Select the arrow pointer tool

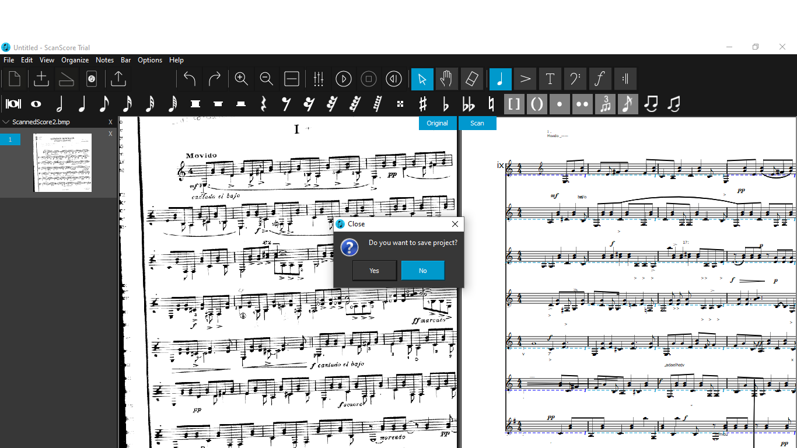click(422, 79)
